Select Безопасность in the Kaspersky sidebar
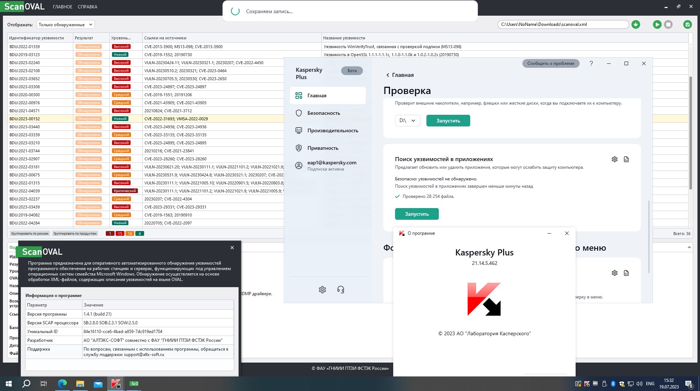Viewport: 700px width, 391px height. (x=328, y=113)
